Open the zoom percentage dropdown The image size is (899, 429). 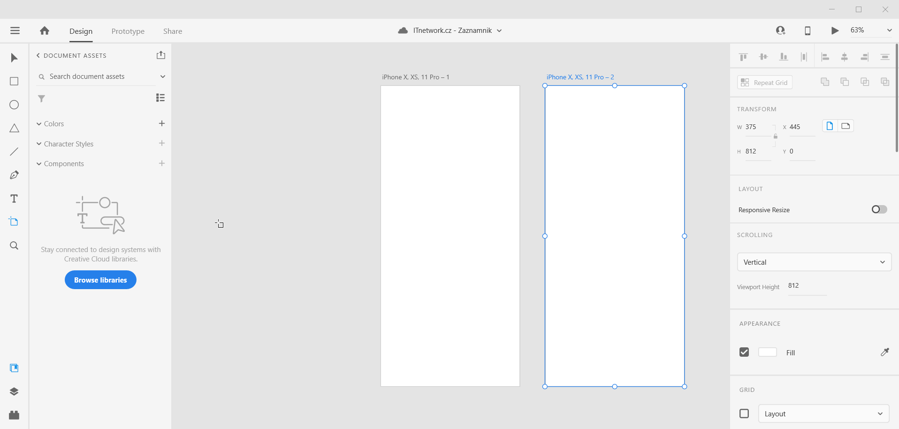[890, 30]
